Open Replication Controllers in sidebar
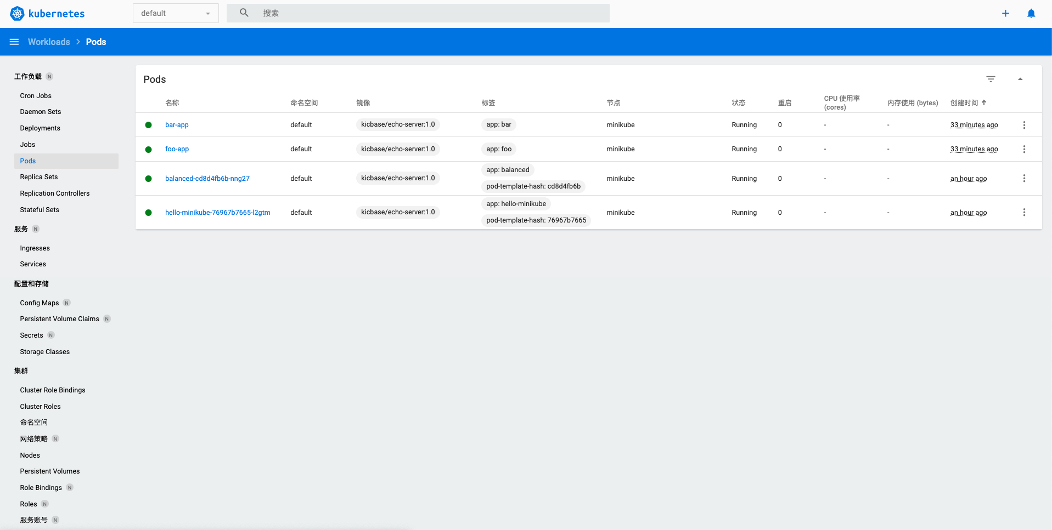1052x530 pixels. click(x=55, y=193)
